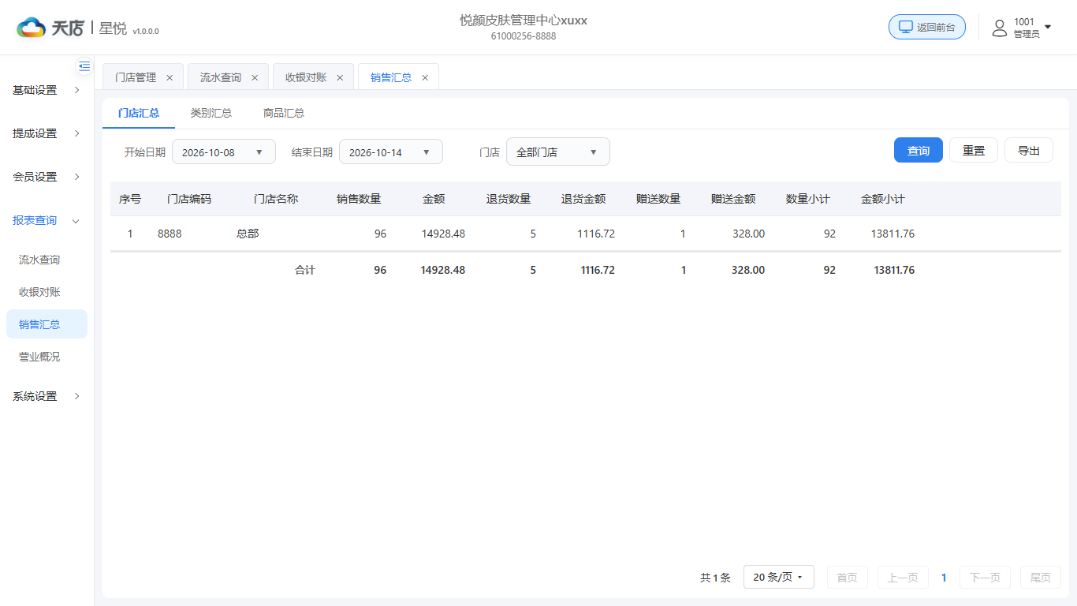This screenshot has height=606, width=1077.
Task: Click the 共1条 record count text
Action: (715, 578)
